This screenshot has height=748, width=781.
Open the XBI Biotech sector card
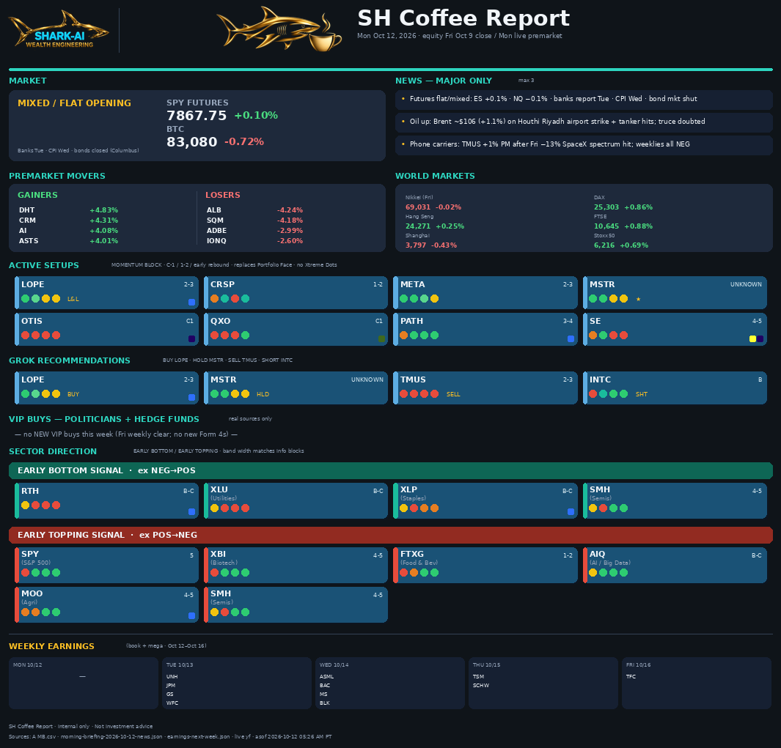pos(296,565)
